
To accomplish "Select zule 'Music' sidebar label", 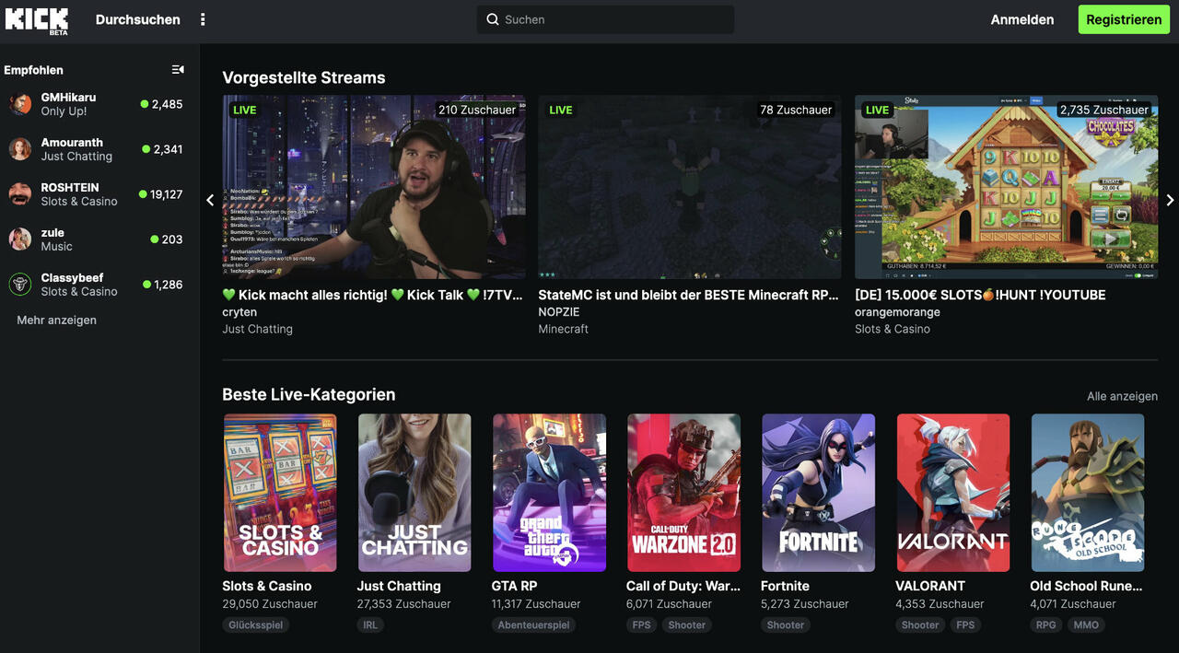I will tap(56, 247).
